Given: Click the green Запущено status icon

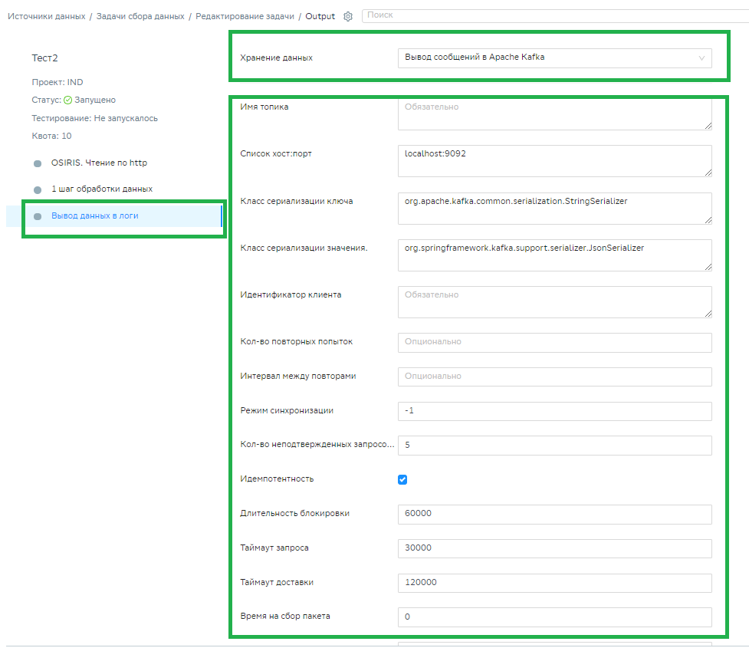Looking at the screenshot, I should (x=67, y=100).
